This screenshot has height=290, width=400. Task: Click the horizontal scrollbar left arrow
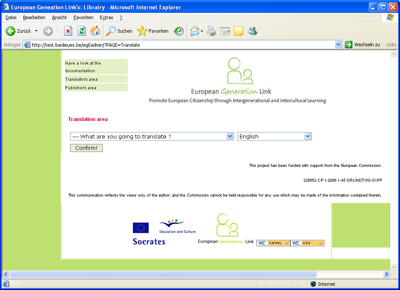[6, 274]
